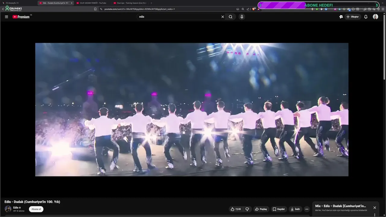386x217 pixels.
Task: Open the YouTube hamburger guide menu
Action: click(x=6, y=17)
